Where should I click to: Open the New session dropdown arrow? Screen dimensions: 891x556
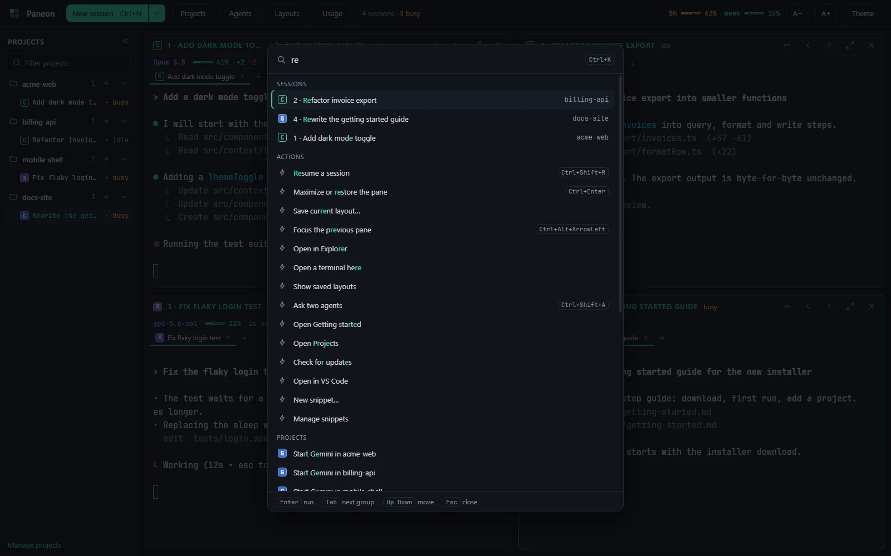pyautogui.click(x=157, y=13)
